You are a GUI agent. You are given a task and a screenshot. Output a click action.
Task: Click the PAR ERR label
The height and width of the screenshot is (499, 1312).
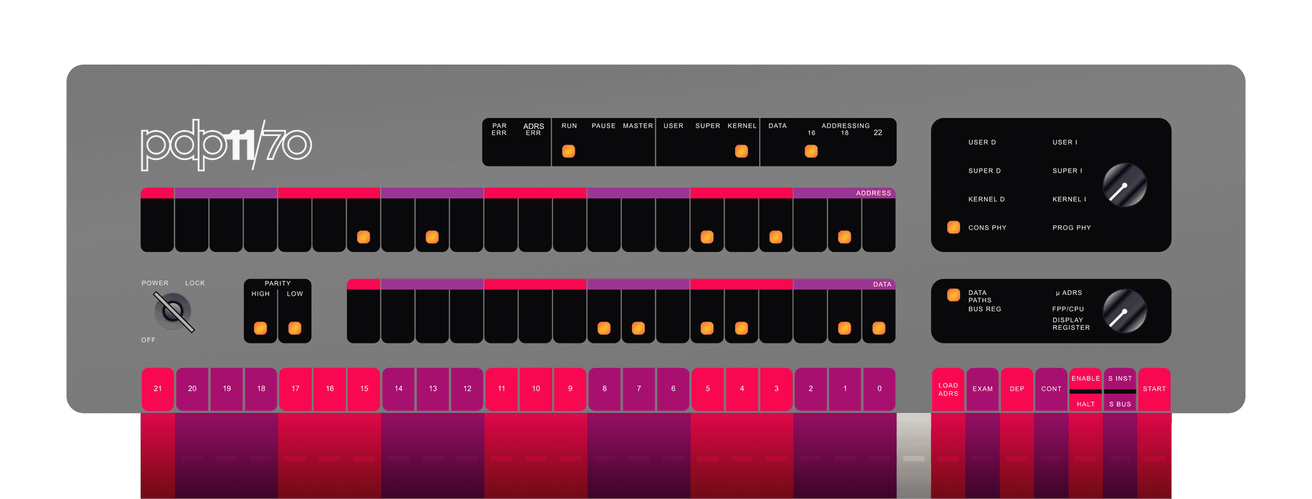coord(500,130)
